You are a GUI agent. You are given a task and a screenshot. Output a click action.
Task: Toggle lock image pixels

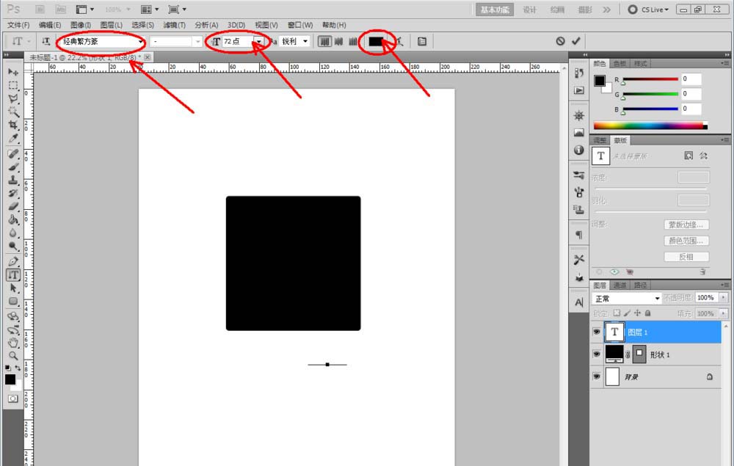pos(628,313)
